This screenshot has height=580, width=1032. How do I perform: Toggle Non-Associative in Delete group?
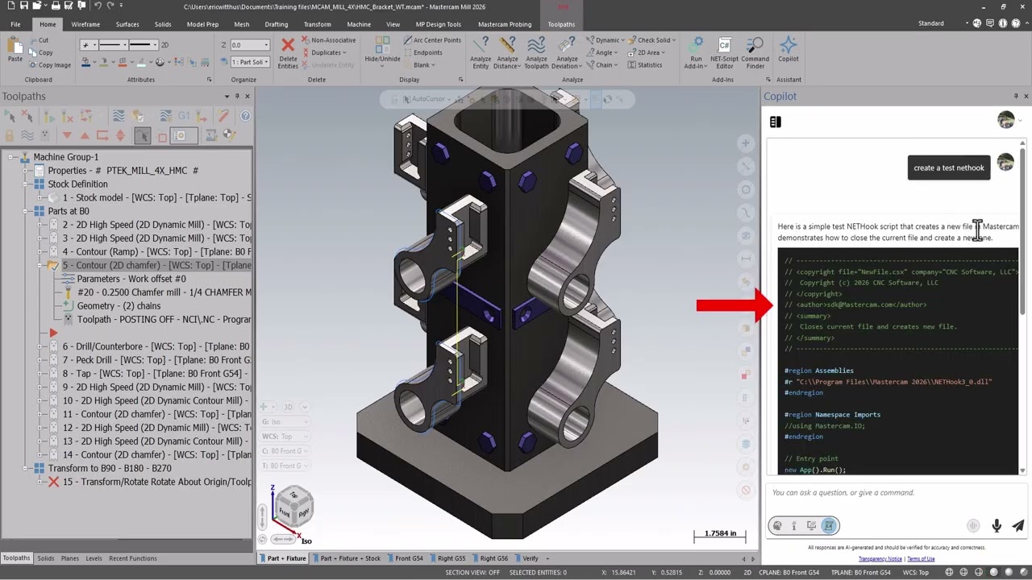pos(328,40)
